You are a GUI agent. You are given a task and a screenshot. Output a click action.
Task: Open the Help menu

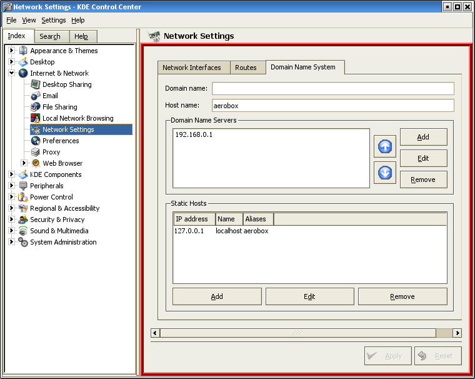point(78,20)
